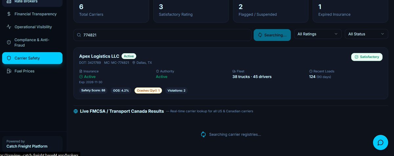
Task: Open Operational Visibility section
Action: point(32,27)
